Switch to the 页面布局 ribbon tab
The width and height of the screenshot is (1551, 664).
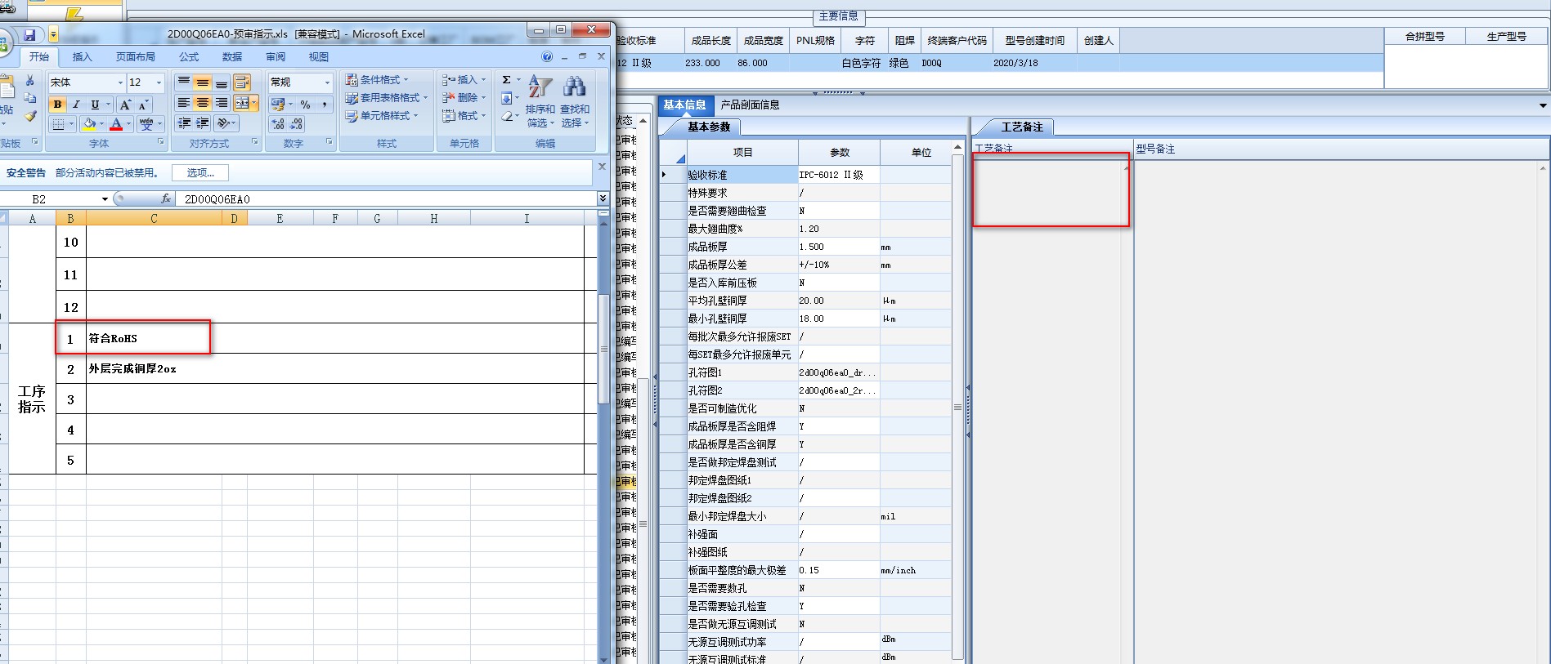point(136,57)
